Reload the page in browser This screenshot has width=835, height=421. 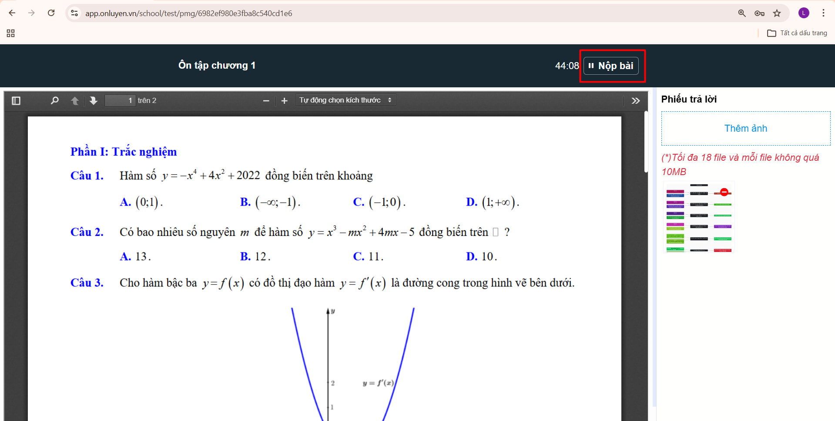pos(51,13)
